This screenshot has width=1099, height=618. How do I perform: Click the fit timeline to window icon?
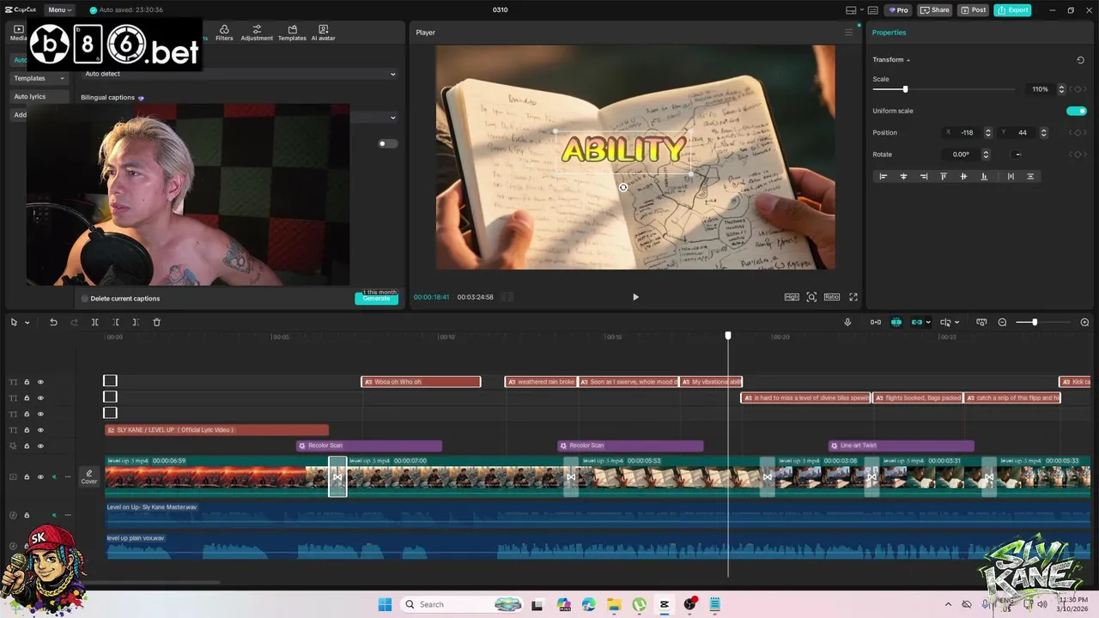pos(981,322)
